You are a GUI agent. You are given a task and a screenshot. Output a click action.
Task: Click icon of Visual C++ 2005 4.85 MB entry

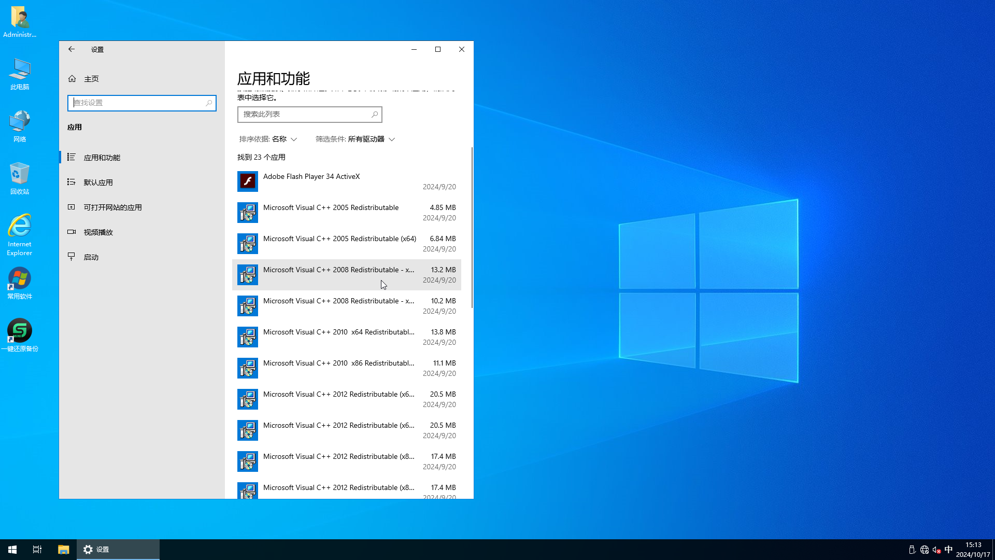pyautogui.click(x=248, y=213)
